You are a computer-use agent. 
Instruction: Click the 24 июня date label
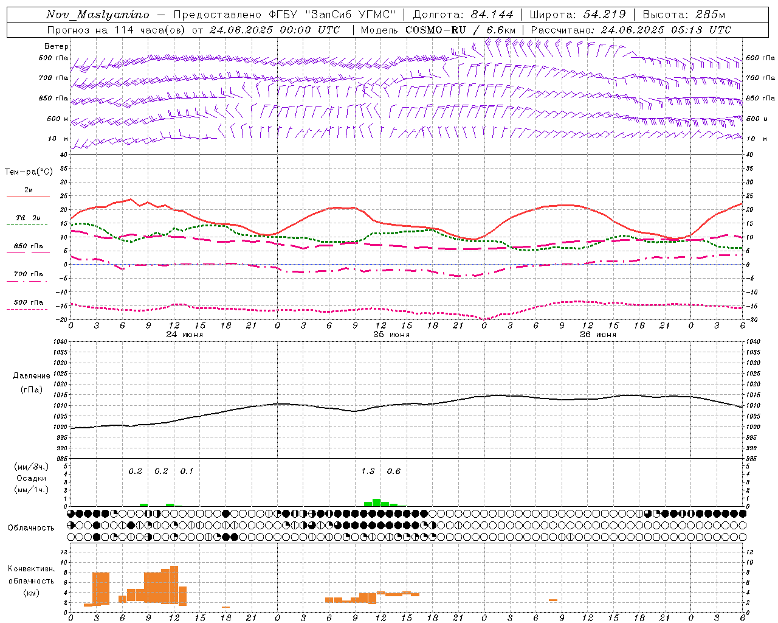185,335
